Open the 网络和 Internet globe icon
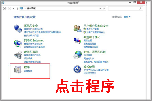 (x=18, y=43)
